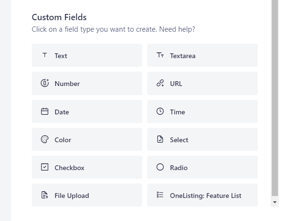Click the Select field icon
This screenshot has height=221, width=302.
pyautogui.click(x=160, y=139)
